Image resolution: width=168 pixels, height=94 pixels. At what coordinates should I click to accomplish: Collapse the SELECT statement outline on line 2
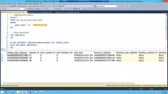[x=10, y=17]
